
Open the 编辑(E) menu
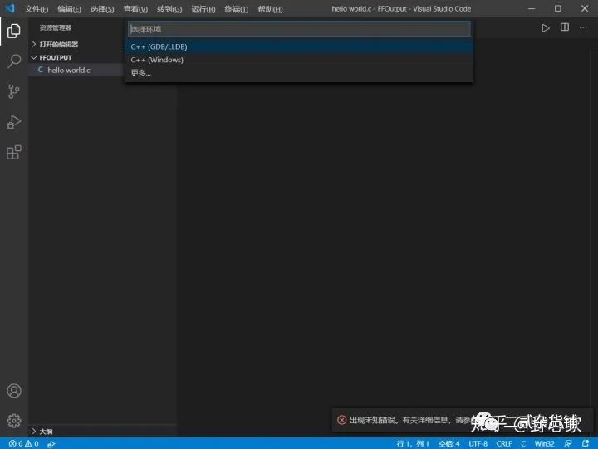pyautogui.click(x=70, y=9)
